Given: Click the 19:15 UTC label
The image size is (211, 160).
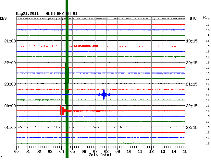Looking at the screenshot, I should pos(192,41).
